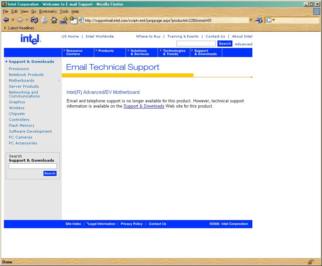
Task: Open the Bookmarks menu
Action: (48, 11)
